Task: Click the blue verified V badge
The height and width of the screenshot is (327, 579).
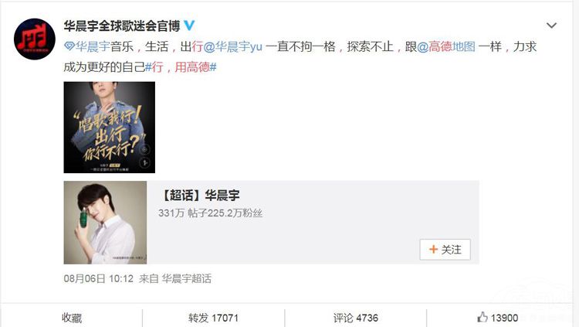Action: [189, 26]
